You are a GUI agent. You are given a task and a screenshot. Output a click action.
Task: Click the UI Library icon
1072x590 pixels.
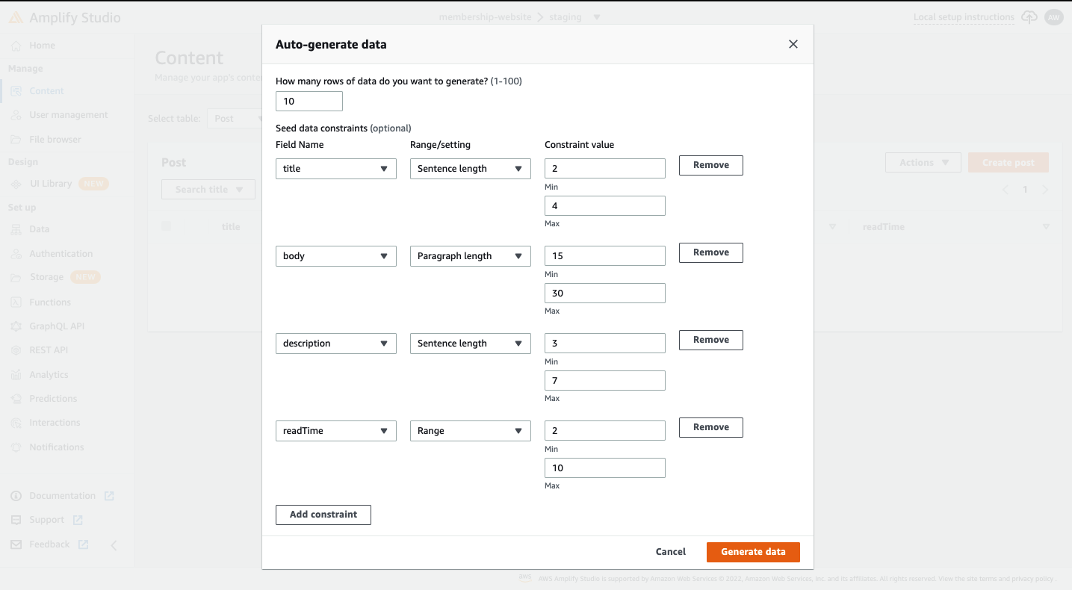click(16, 184)
